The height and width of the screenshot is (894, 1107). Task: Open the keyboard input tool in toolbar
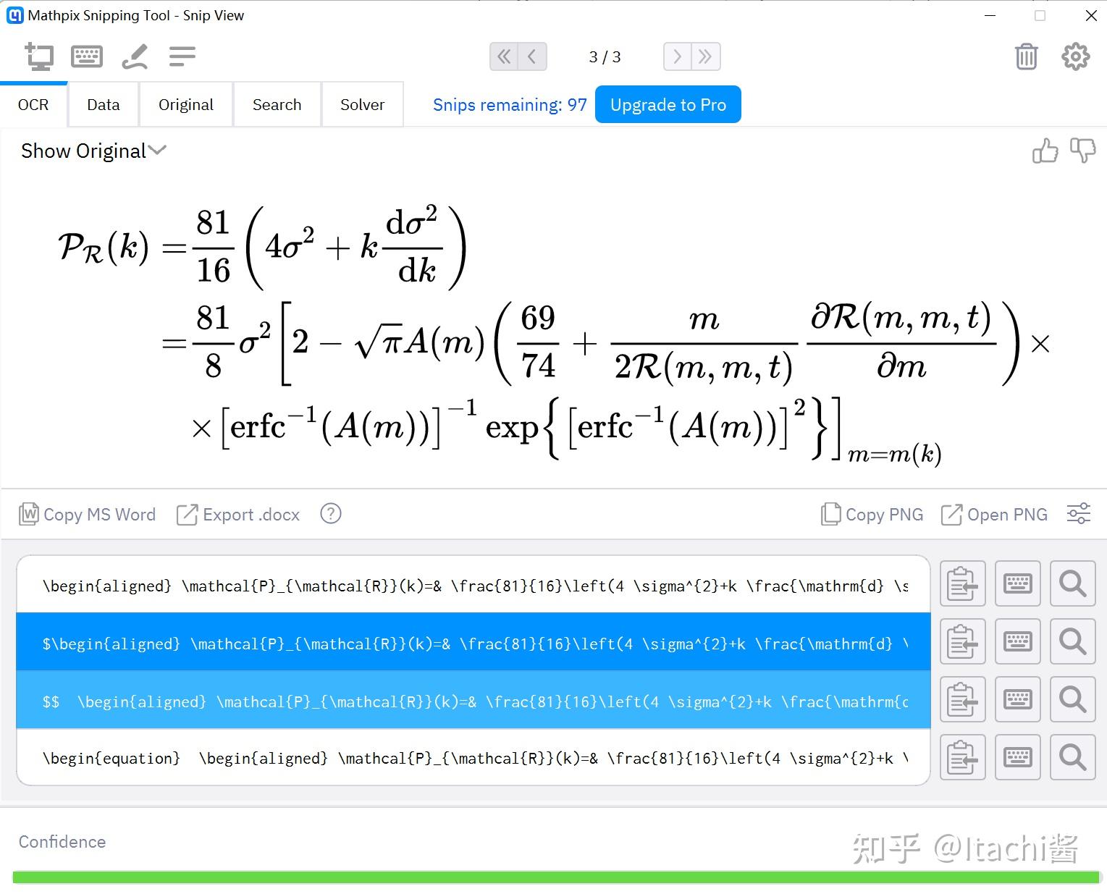click(x=87, y=56)
